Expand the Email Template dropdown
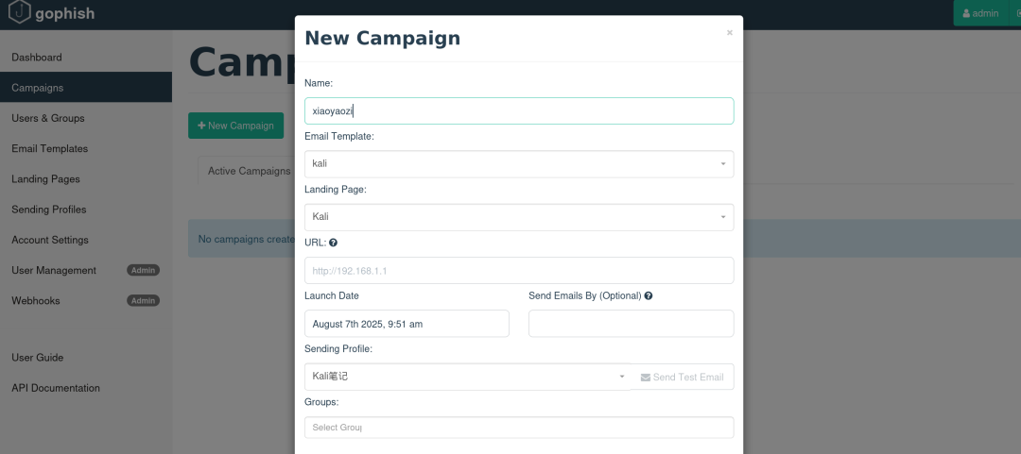The width and height of the screenshot is (1021, 454). [x=519, y=163]
